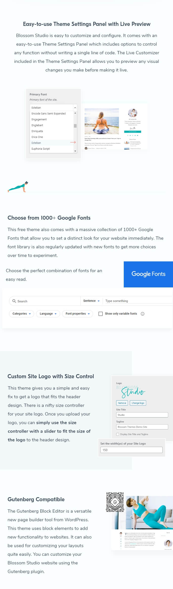This screenshot has width=173, height=589.
Task: Expand the Categories filter dropdown
Action: pyautogui.click(x=21, y=314)
